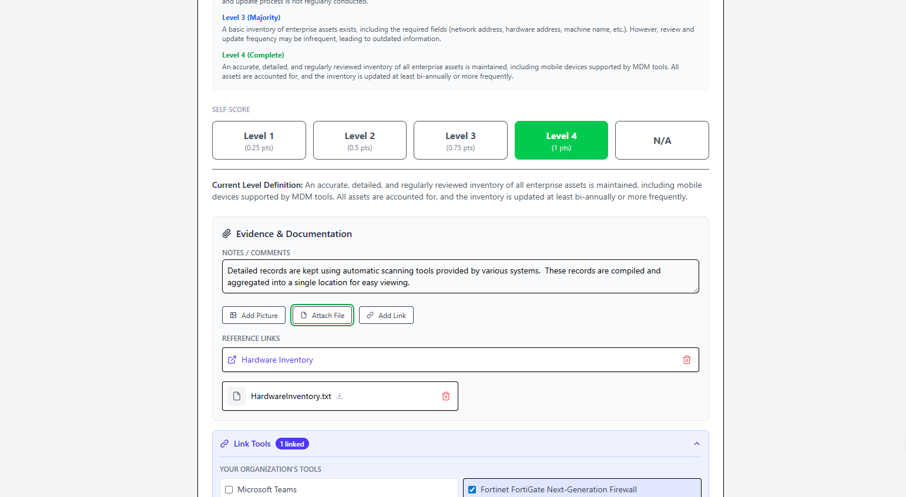Screen dimensions: 906x497
Task: Click the document icon in Attach File button
Action: click(x=303, y=315)
